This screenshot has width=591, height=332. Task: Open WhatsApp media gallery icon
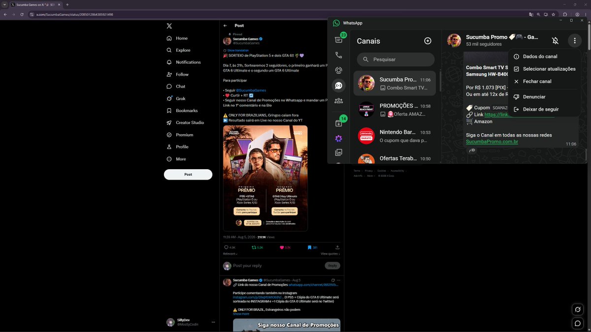[338, 152]
